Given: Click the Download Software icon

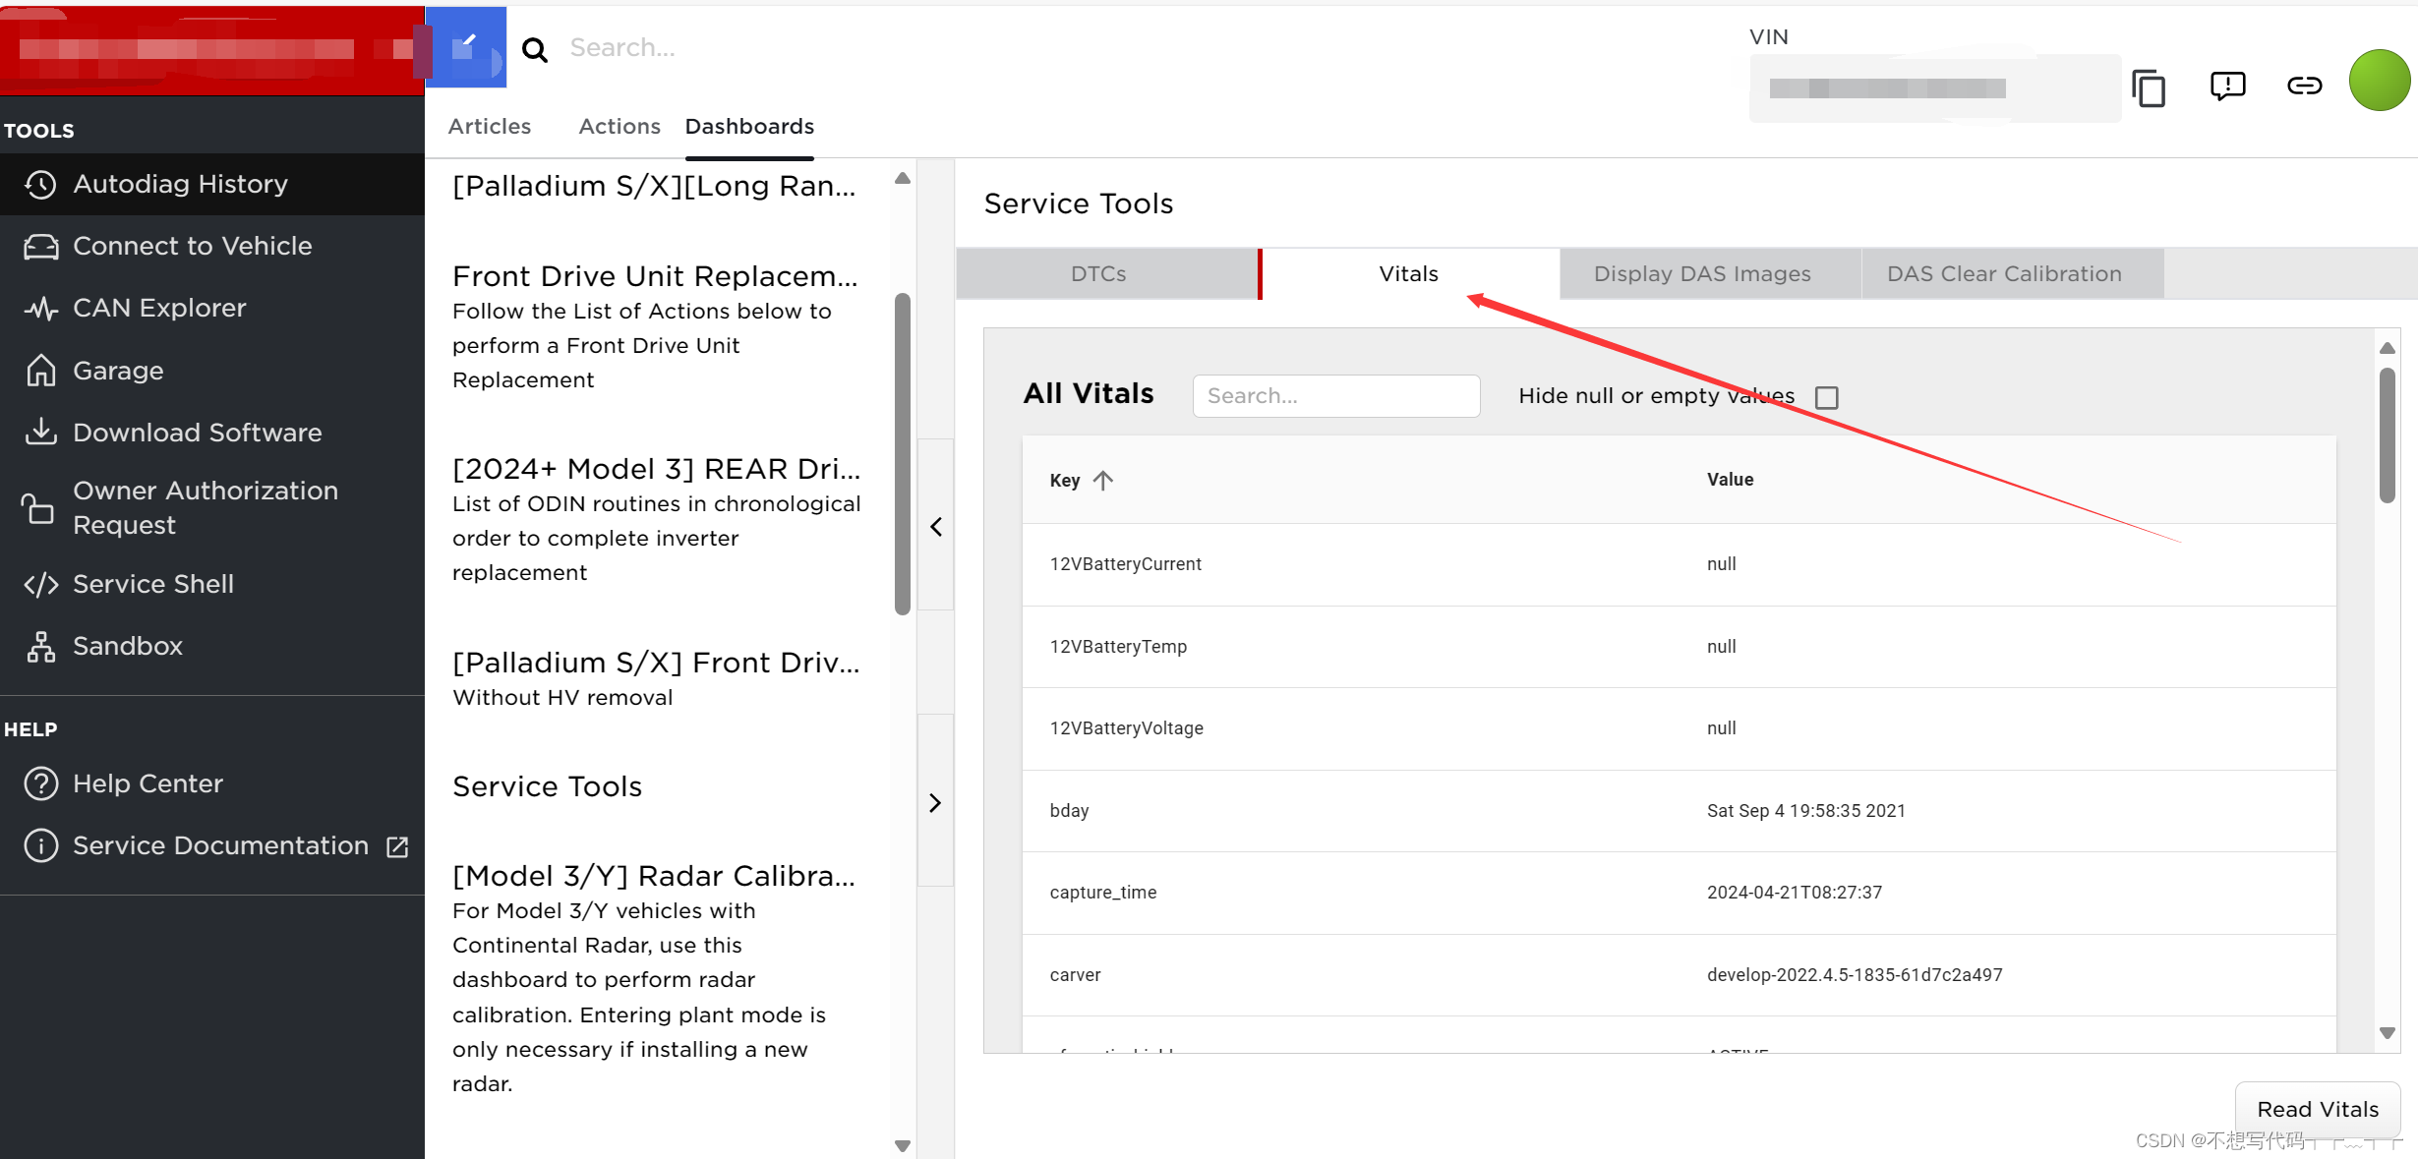Looking at the screenshot, I should pos(40,433).
